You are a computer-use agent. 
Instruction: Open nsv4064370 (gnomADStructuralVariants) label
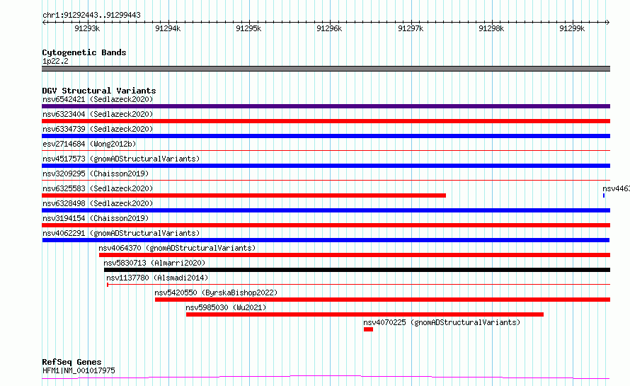pyautogui.click(x=177, y=248)
